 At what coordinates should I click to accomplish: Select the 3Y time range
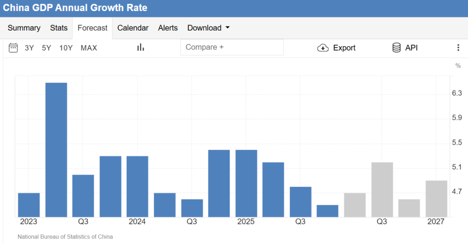pyautogui.click(x=29, y=48)
